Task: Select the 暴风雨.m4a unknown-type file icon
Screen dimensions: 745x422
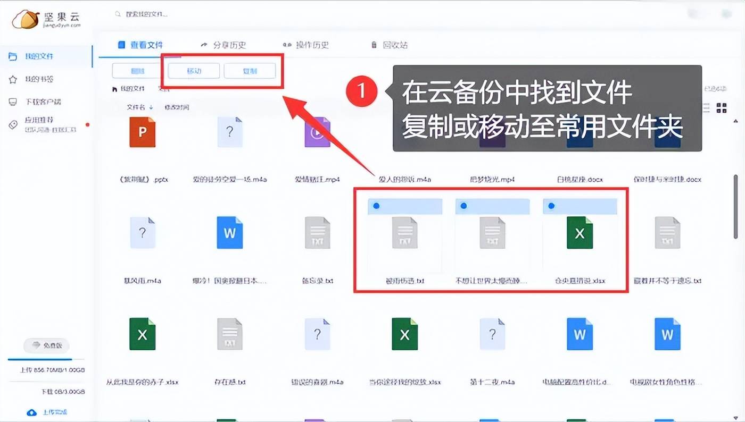Action: 143,233
